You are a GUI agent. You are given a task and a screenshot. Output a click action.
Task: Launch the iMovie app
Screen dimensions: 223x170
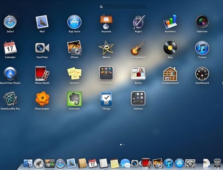[x=106, y=48]
